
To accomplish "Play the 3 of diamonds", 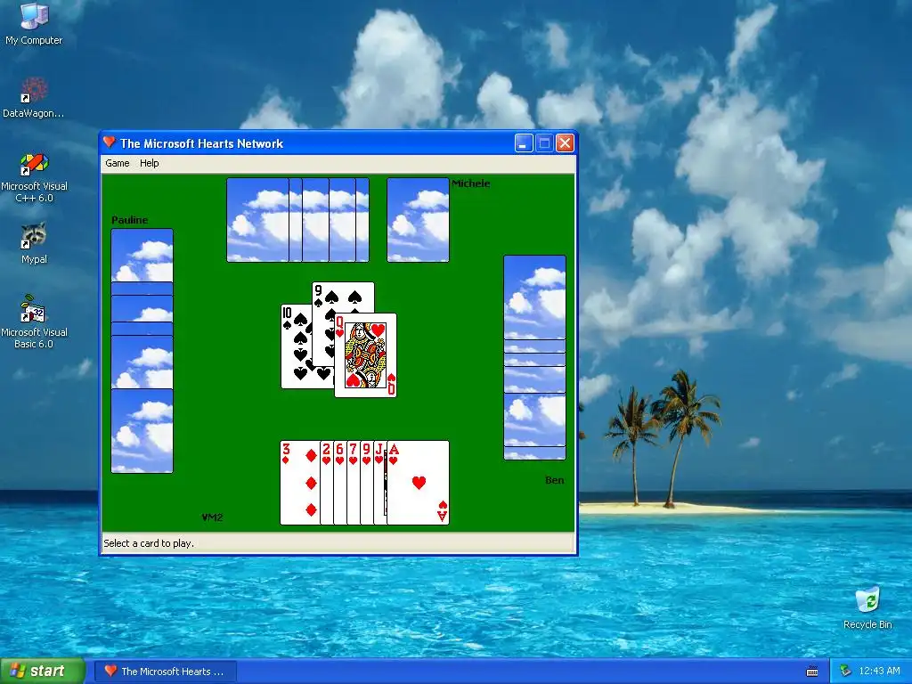I will coord(299,483).
